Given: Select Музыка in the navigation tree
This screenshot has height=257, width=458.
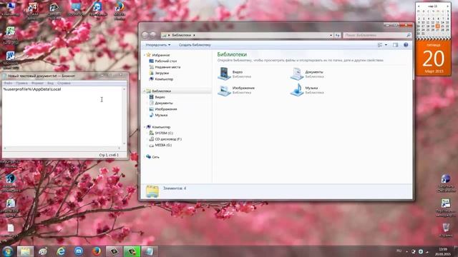Looking at the screenshot, I should (158, 115).
